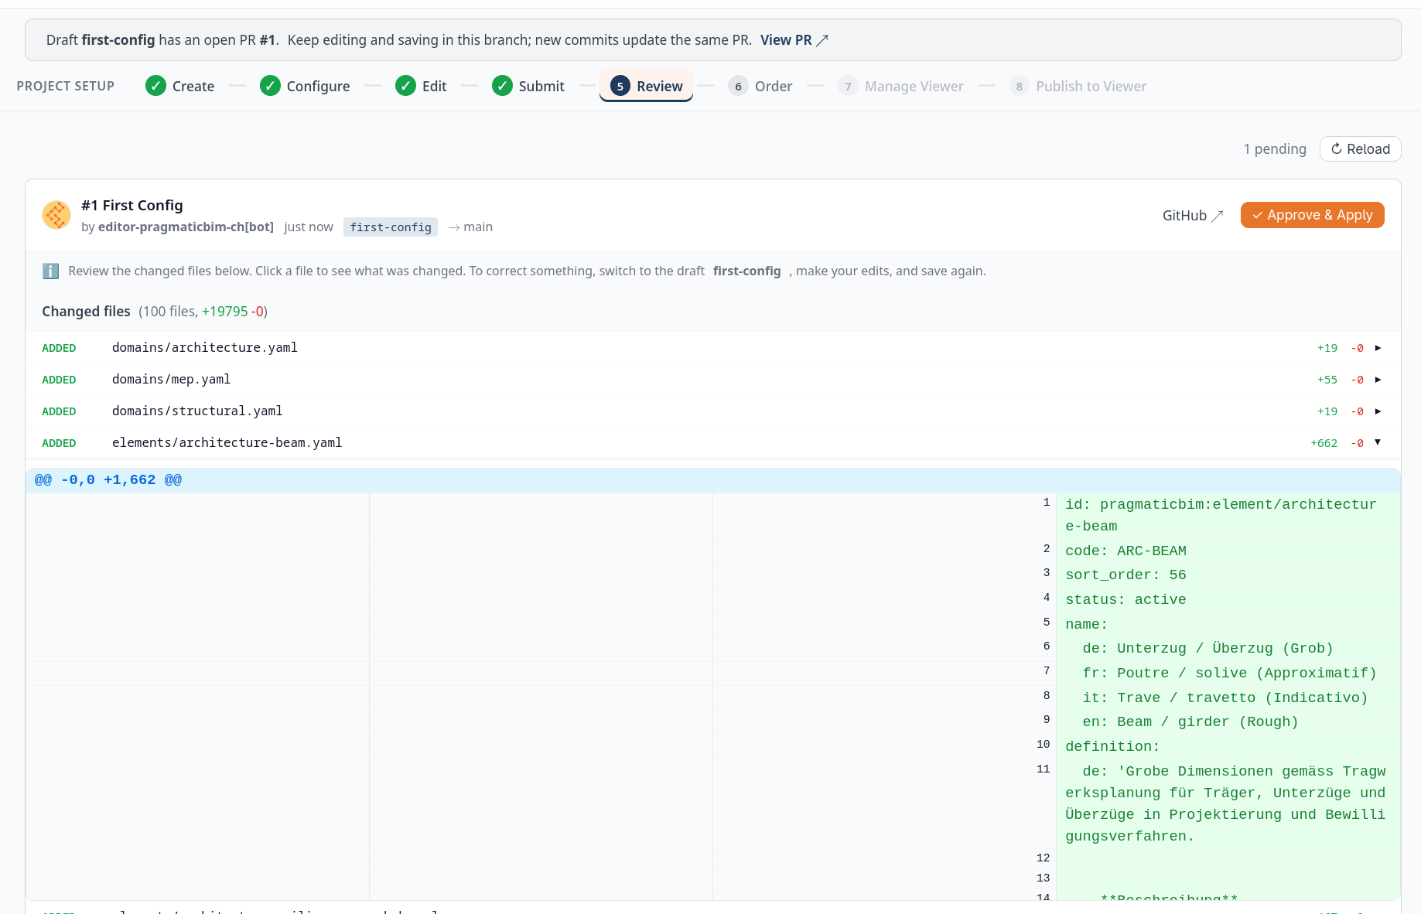Viewport: 1421px width, 914px height.
Task: Click bold 'first-config' in review hint
Action: point(746,271)
